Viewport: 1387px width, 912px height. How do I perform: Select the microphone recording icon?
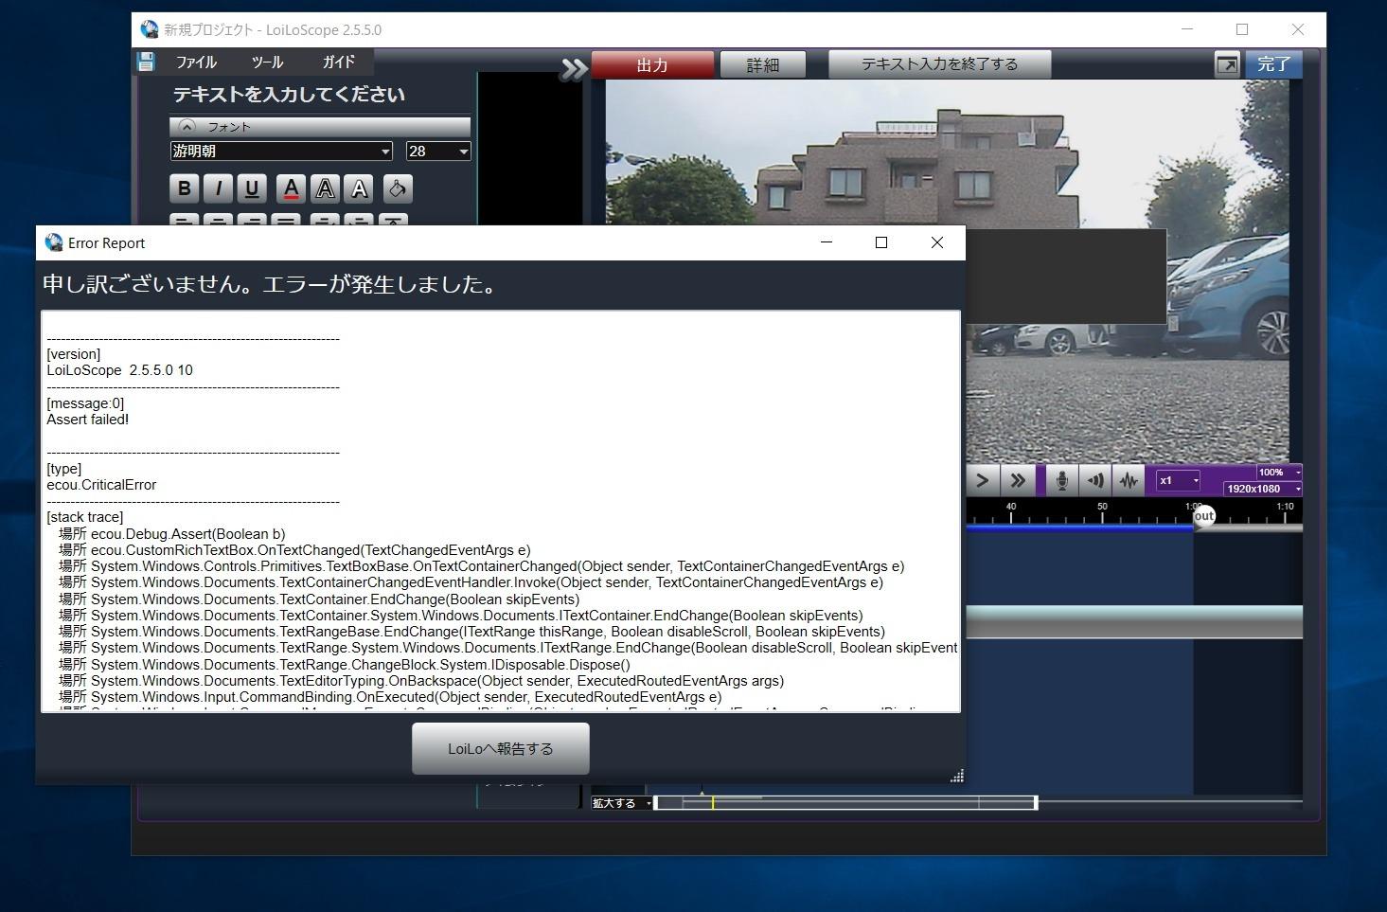(1059, 480)
